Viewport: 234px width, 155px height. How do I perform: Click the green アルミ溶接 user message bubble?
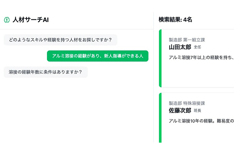tap(98, 56)
